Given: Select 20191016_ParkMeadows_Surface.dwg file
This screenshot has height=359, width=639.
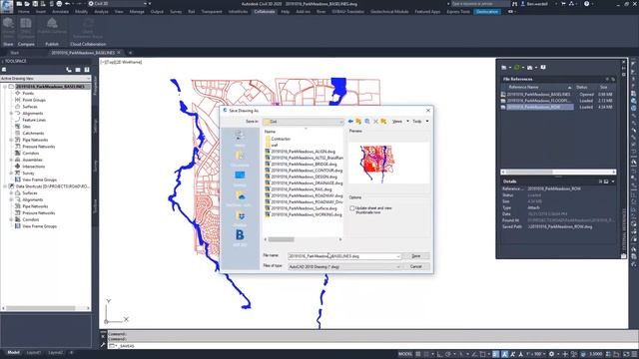Looking at the screenshot, I should (x=301, y=208).
